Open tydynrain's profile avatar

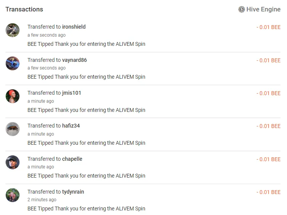click(13, 195)
